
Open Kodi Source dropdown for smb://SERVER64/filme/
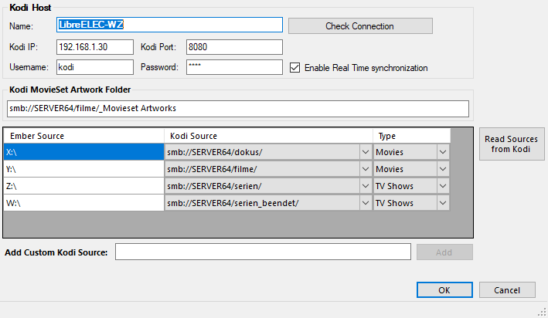[x=366, y=169]
